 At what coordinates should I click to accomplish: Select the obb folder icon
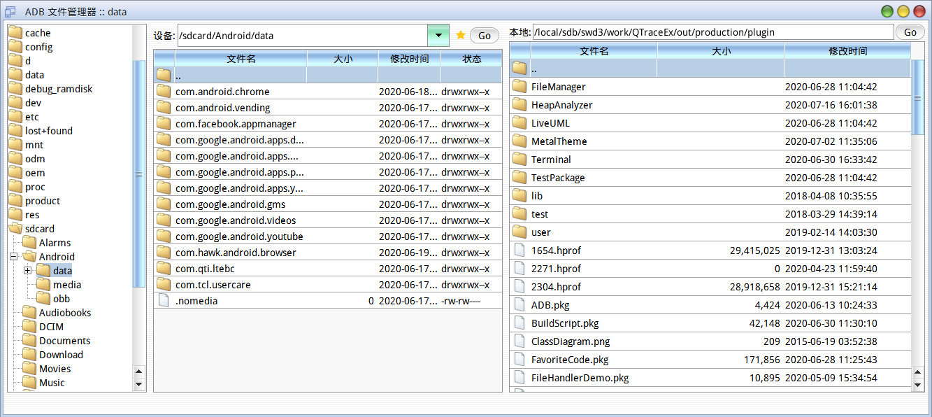43,299
